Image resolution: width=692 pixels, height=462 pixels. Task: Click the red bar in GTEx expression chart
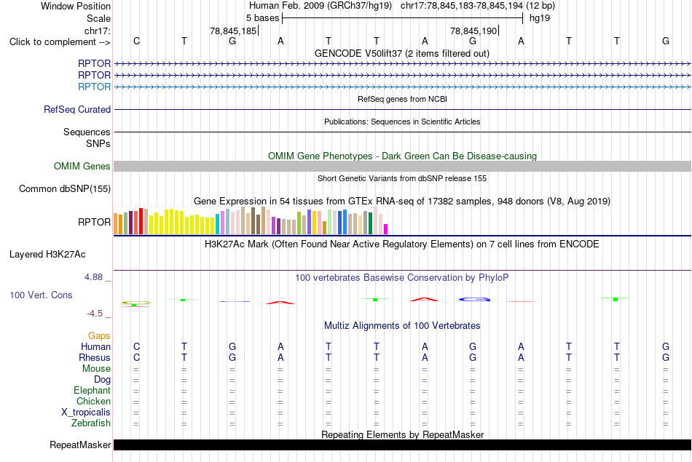(141, 221)
